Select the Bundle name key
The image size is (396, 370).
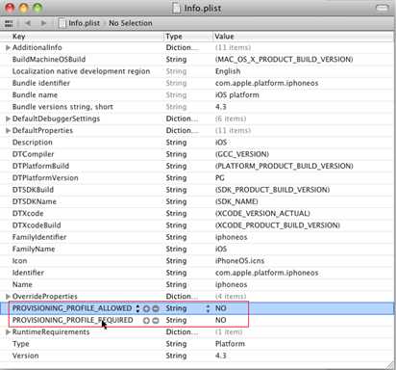click(x=35, y=95)
